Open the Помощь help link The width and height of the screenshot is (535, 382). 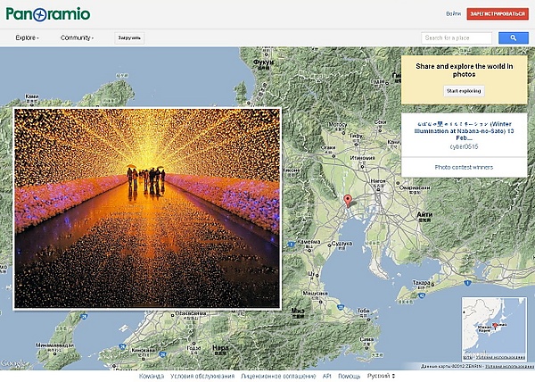click(349, 377)
